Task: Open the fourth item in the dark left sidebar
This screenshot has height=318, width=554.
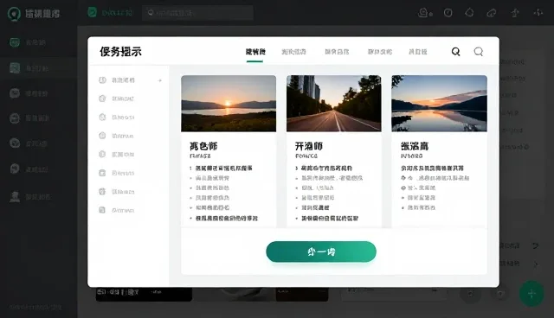Action: point(38,118)
